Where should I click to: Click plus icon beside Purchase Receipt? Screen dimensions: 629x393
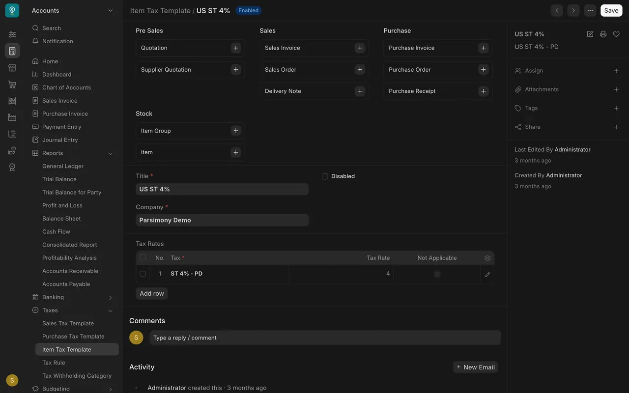pyautogui.click(x=484, y=91)
